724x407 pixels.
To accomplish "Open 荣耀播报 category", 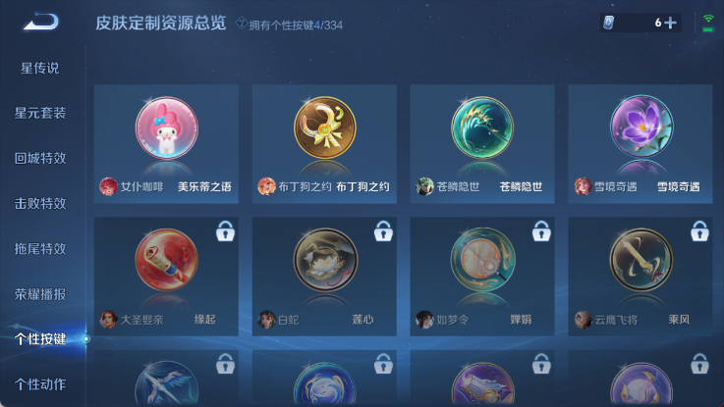I will [x=39, y=294].
